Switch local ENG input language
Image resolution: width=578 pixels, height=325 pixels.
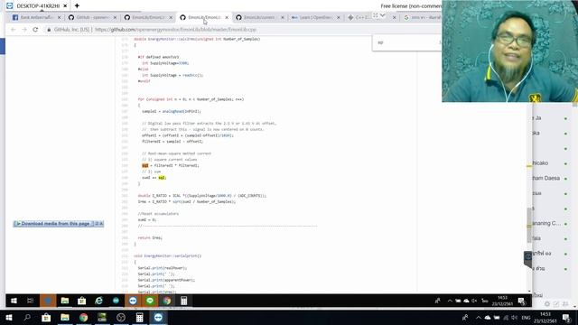point(526,317)
